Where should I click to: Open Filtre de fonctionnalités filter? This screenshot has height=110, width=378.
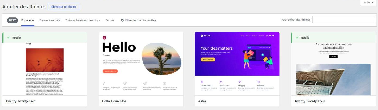click(x=138, y=20)
